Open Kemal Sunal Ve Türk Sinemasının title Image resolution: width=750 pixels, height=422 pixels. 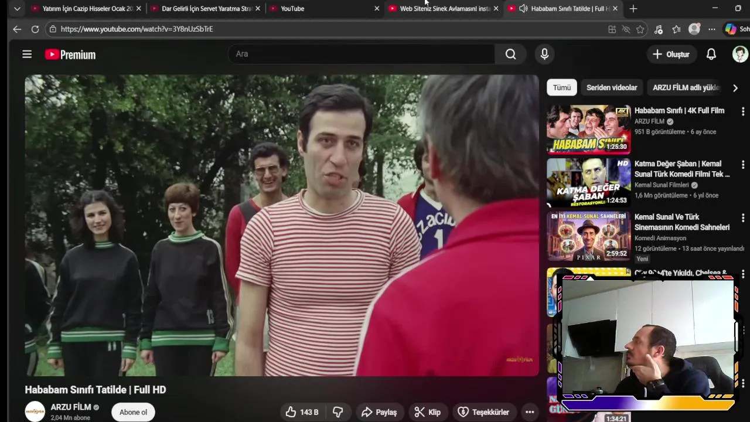click(x=682, y=222)
